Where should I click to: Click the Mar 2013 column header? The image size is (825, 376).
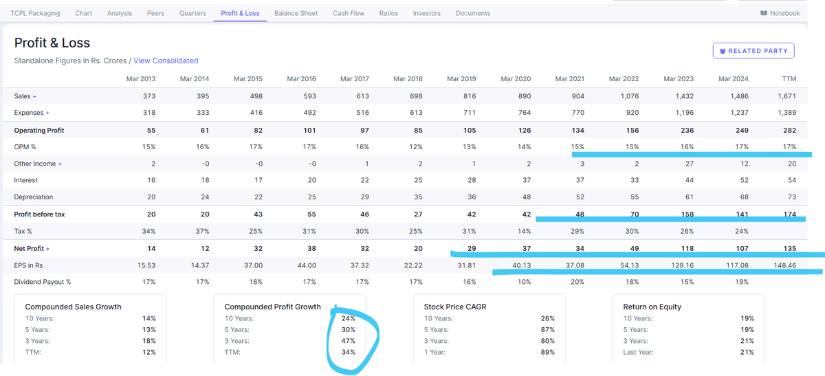pyautogui.click(x=141, y=79)
